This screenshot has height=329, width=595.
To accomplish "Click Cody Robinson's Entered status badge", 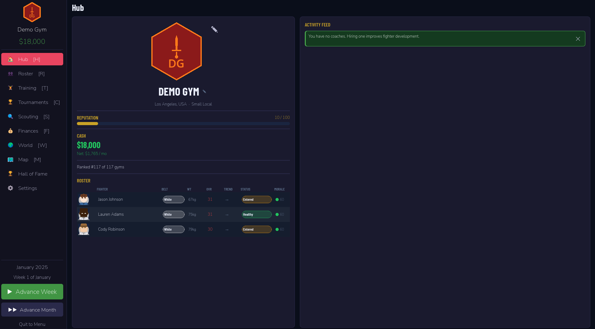I will (257, 229).
